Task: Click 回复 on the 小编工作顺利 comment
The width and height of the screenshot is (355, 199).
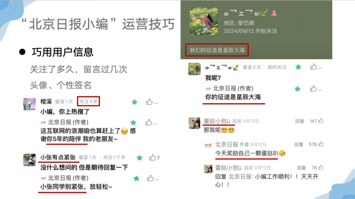Action: (x=301, y=168)
